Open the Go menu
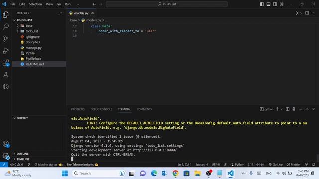 point(59,4)
